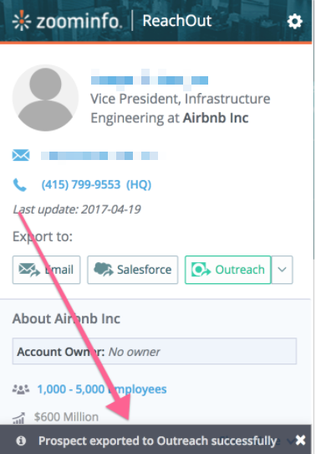The height and width of the screenshot is (454, 316).
Task: Export contact via Email button
Action: 46,270
